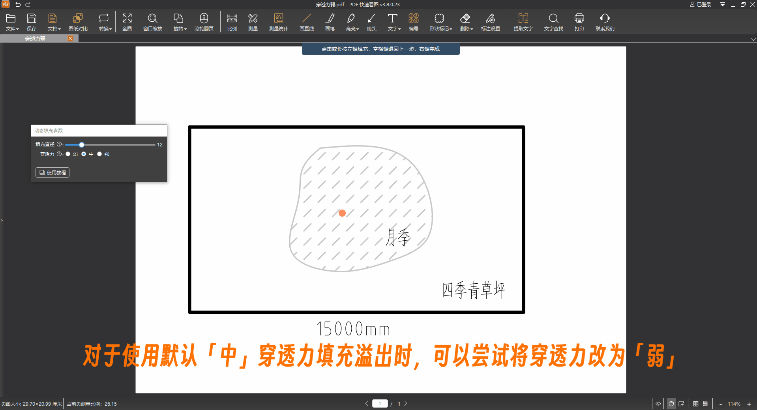The width and height of the screenshot is (757, 410).
Task: Open 图纸对比 drawing comparison tool
Action: pyautogui.click(x=78, y=22)
